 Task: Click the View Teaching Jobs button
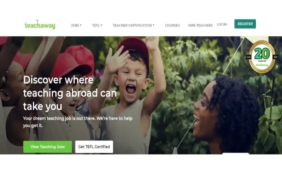coord(48,147)
